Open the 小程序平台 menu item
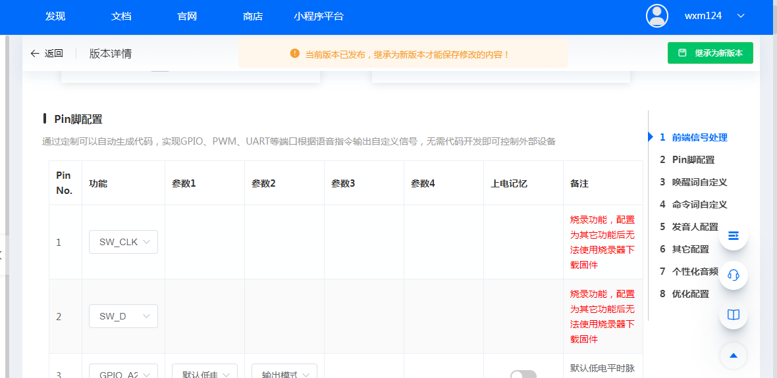This screenshot has height=378, width=777. [x=319, y=16]
